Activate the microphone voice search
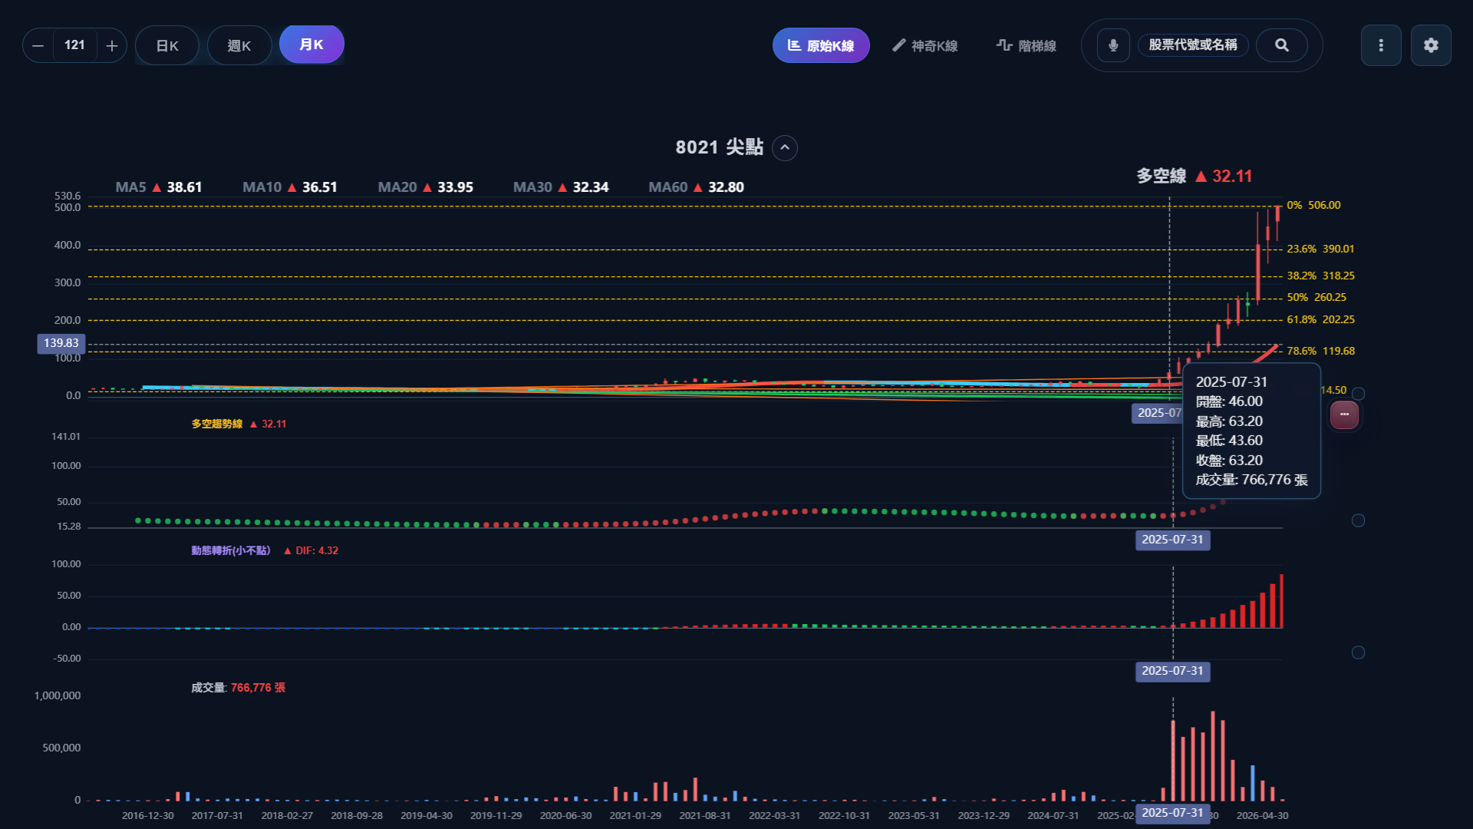 pyautogui.click(x=1113, y=45)
